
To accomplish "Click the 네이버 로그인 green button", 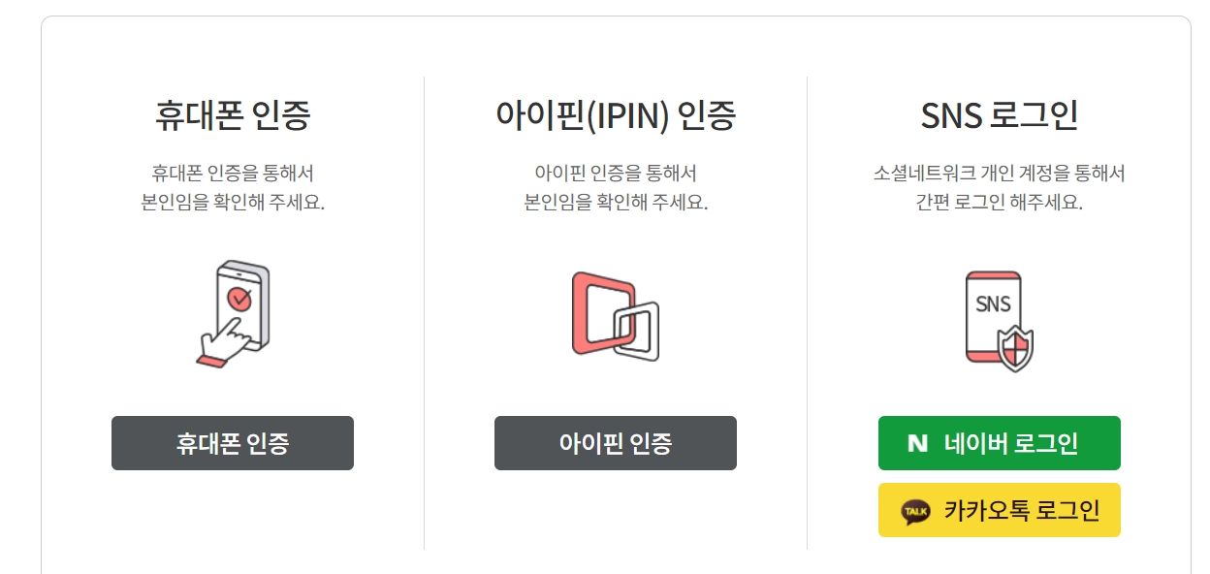I will click(999, 443).
